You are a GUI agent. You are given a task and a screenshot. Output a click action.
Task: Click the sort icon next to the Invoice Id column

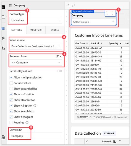[115, 141]
